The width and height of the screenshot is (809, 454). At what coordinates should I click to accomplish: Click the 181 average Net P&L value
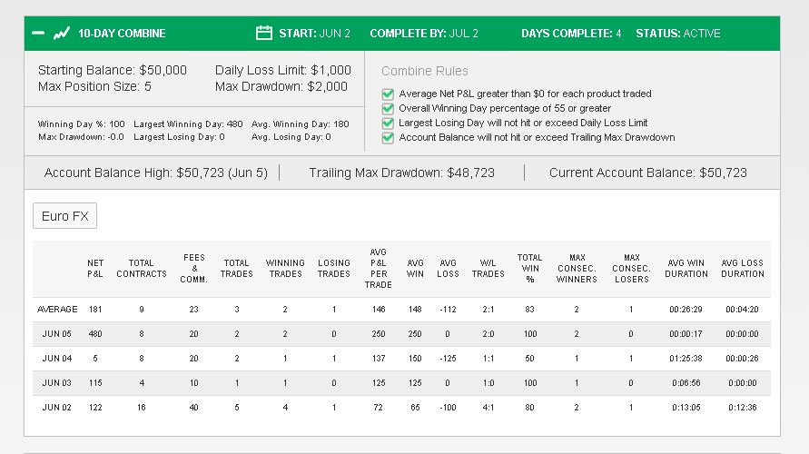pyautogui.click(x=95, y=310)
